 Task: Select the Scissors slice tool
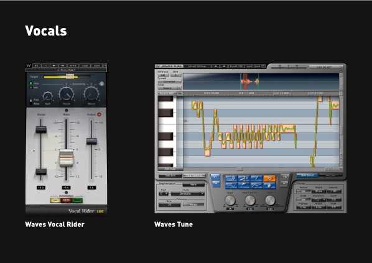click(x=244, y=178)
